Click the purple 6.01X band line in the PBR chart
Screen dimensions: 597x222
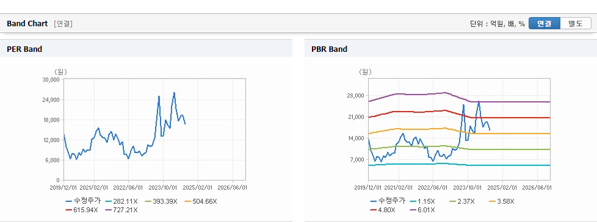[514, 102]
